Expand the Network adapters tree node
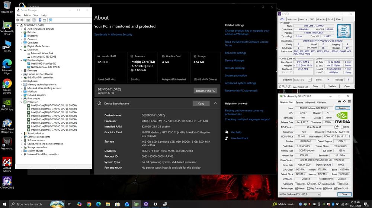Image resolution: width=372 pixels, height=208 pixels. [21, 95]
